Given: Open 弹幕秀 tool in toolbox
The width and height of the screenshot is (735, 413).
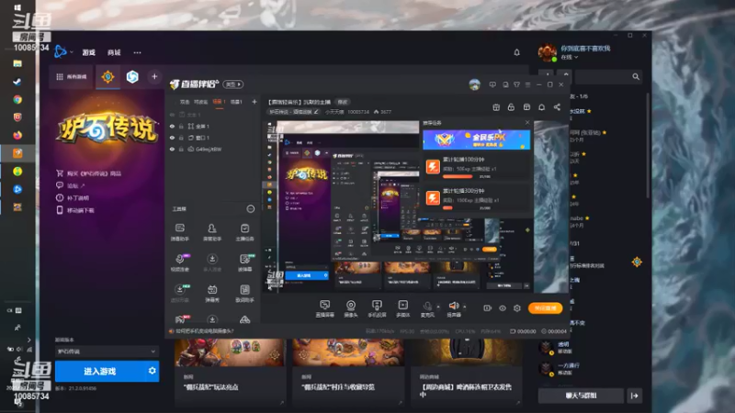Looking at the screenshot, I should [212, 293].
